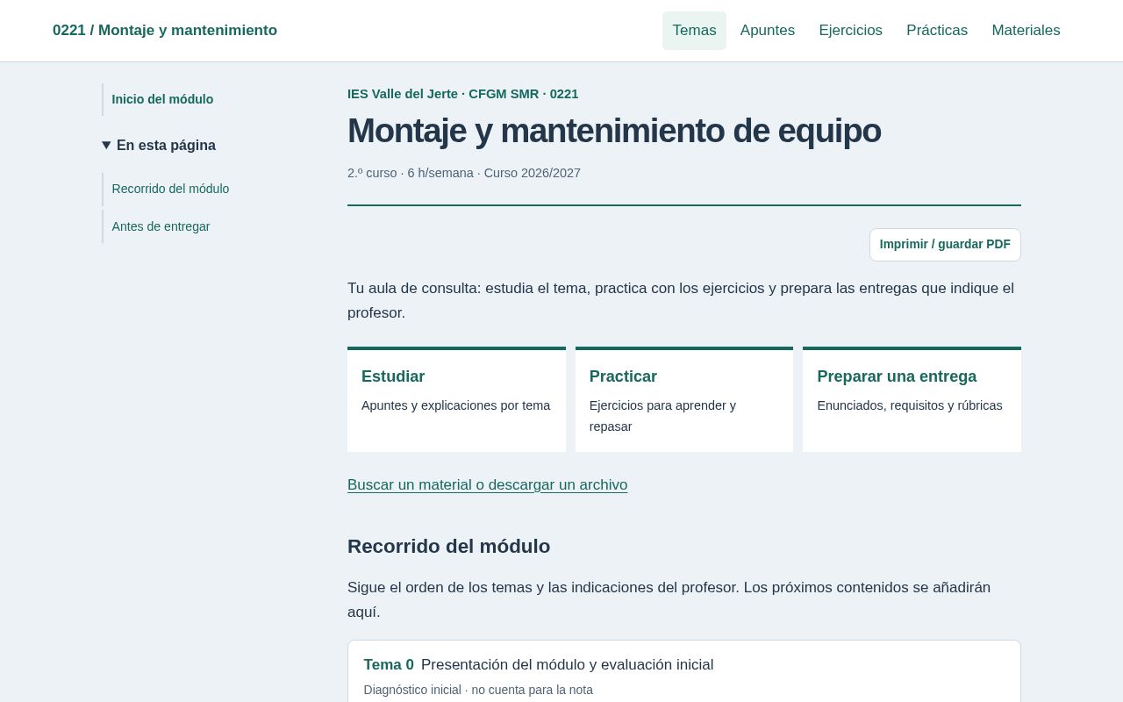Open the 0221 / Montaje y mantenimiento home link
This screenshot has width=1123, height=702.
click(x=165, y=31)
